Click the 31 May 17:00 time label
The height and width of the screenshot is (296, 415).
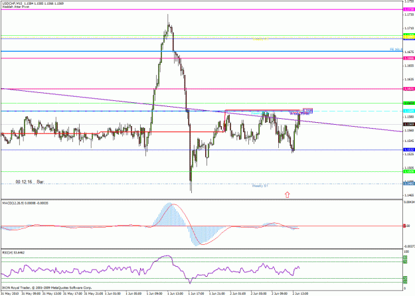pos(73,293)
